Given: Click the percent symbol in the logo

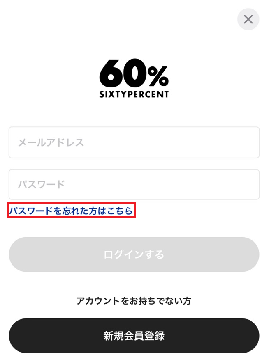Looking at the screenshot, I should [158, 76].
